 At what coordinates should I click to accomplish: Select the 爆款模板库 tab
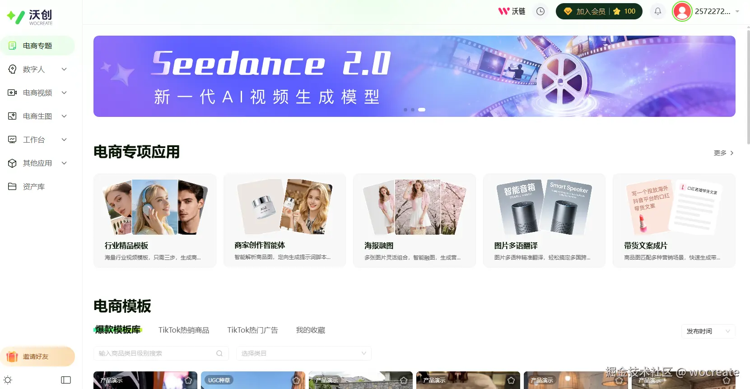(x=118, y=330)
